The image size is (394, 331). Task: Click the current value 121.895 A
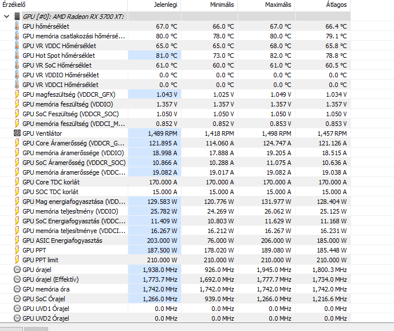pyautogui.click(x=163, y=143)
